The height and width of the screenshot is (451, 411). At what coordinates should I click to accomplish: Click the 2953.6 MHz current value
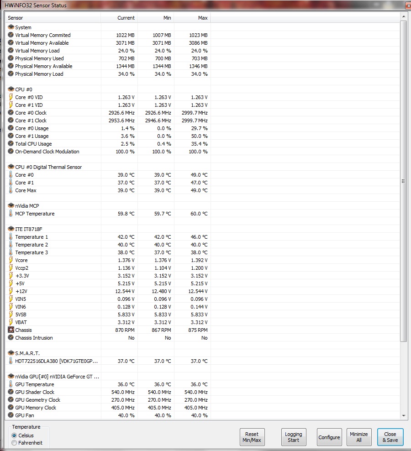point(121,121)
